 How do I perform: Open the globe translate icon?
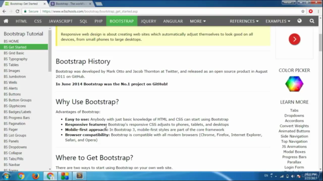(299, 21)
